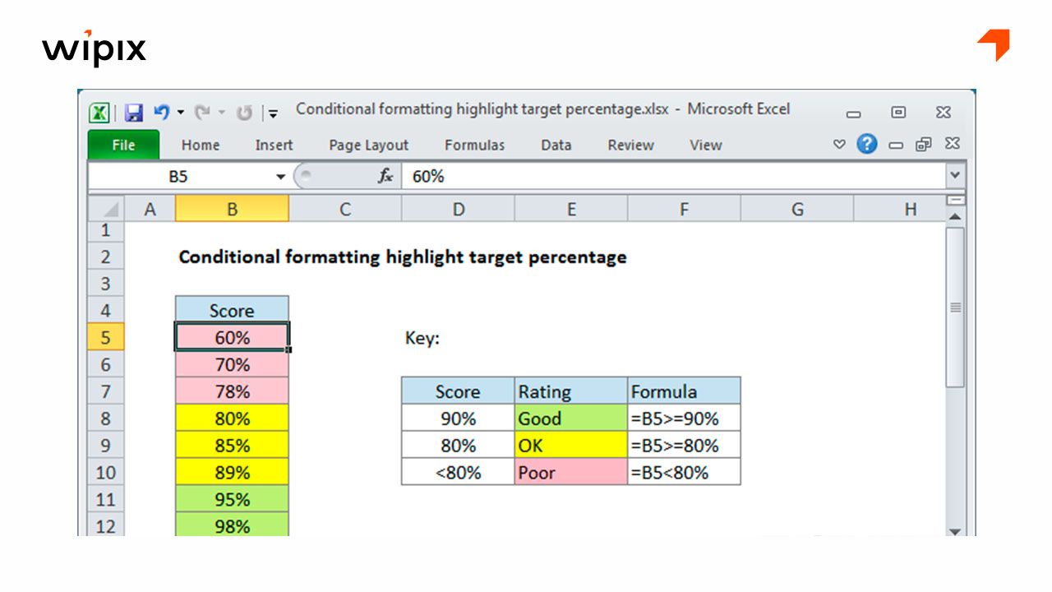The width and height of the screenshot is (1052, 592).
Task: Switch to the Review ribbon tab
Action: (x=630, y=145)
